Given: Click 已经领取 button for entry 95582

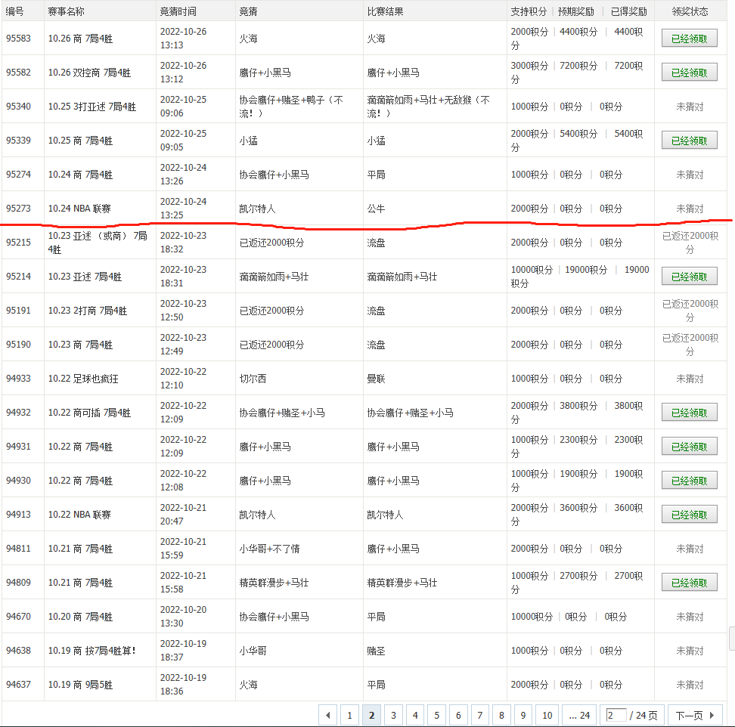Looking at the screenshot, I should tap(689, 73).
